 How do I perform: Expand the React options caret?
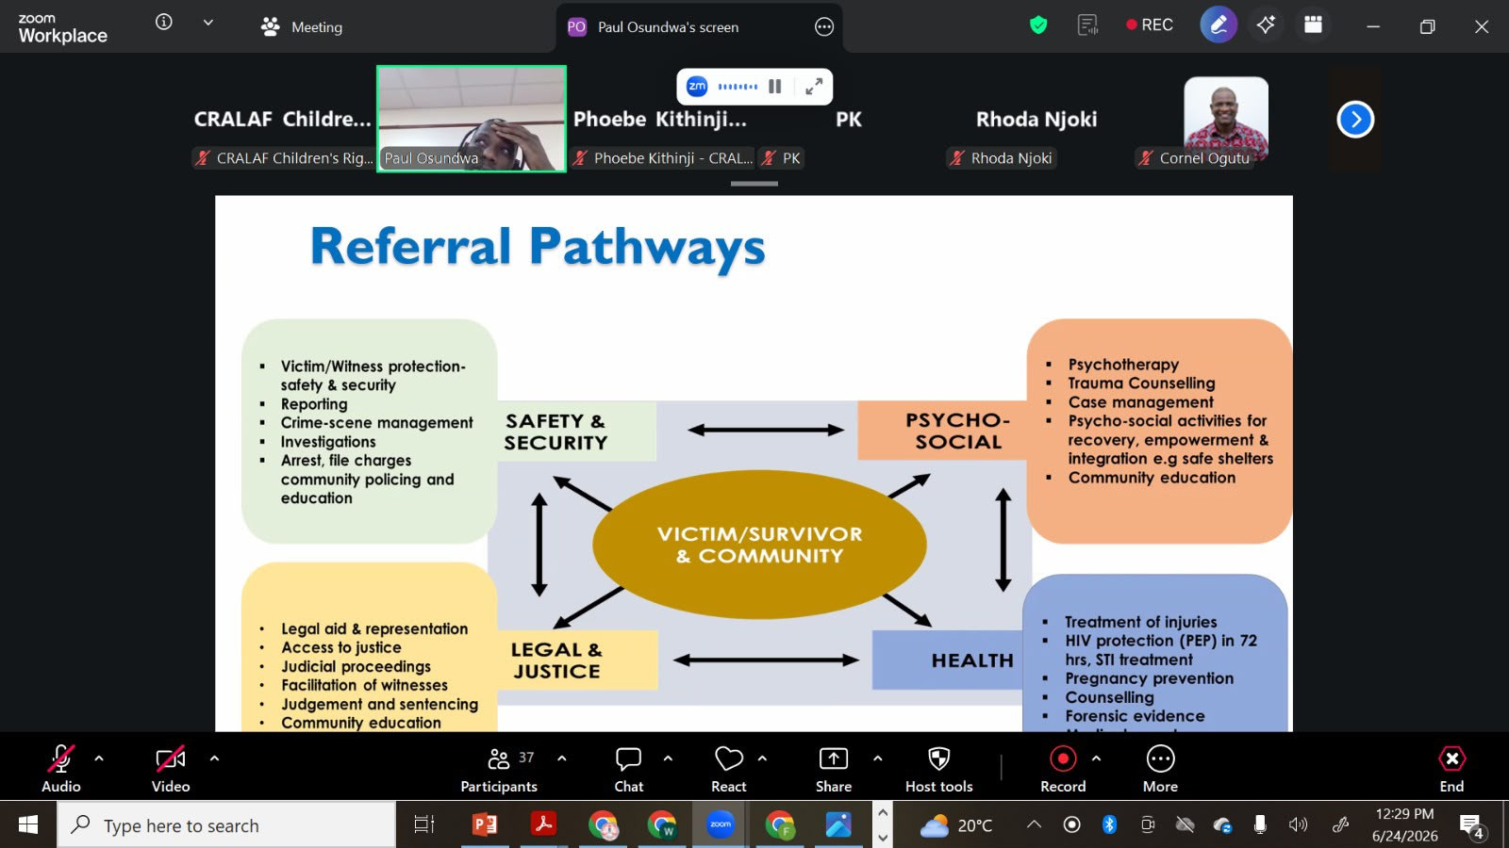(x=762, y=758)
